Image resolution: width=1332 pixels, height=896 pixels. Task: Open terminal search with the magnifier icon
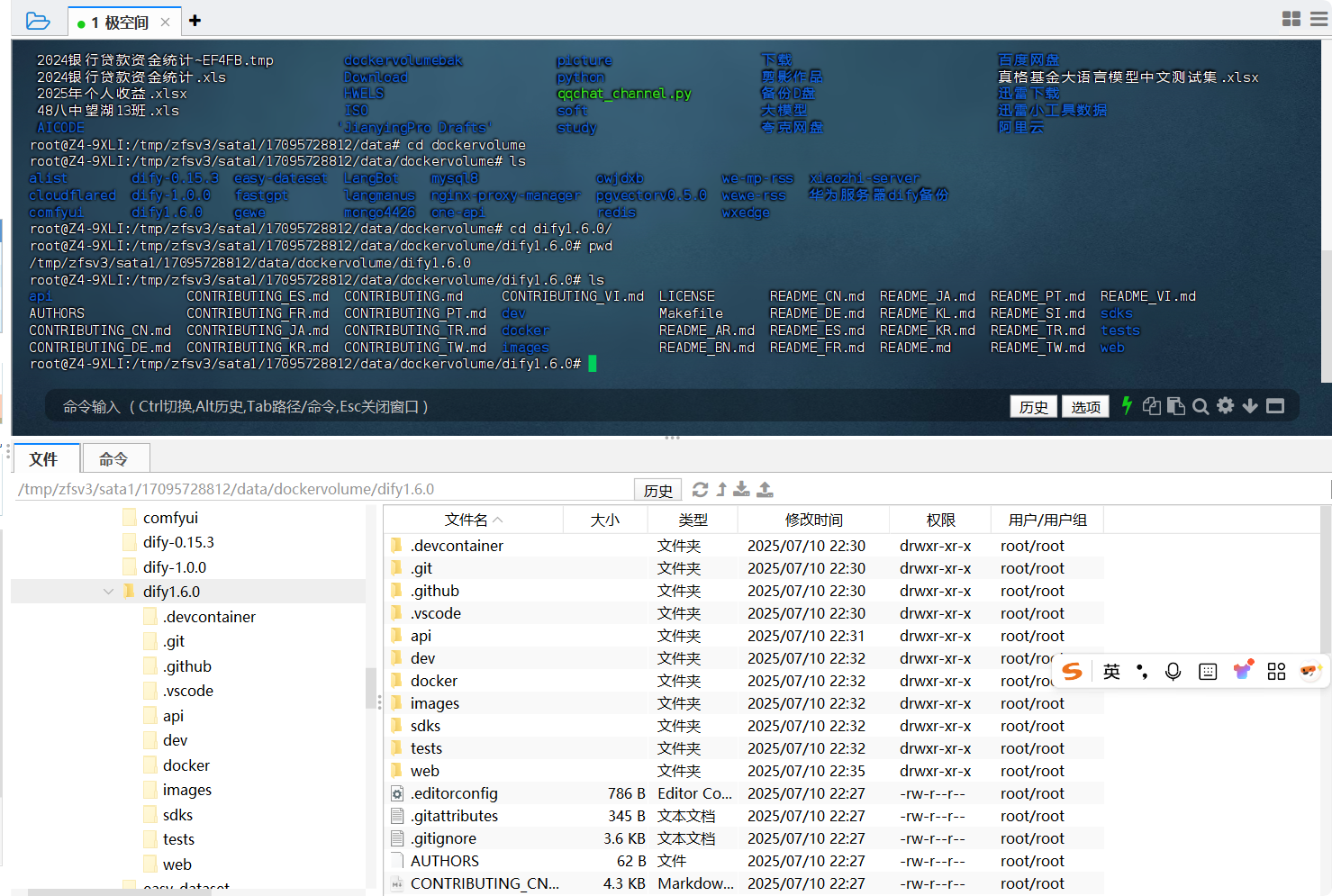[x=1201, y=406]
